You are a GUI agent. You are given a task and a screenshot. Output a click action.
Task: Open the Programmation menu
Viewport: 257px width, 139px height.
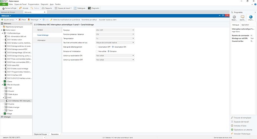[x=34, y=4]
